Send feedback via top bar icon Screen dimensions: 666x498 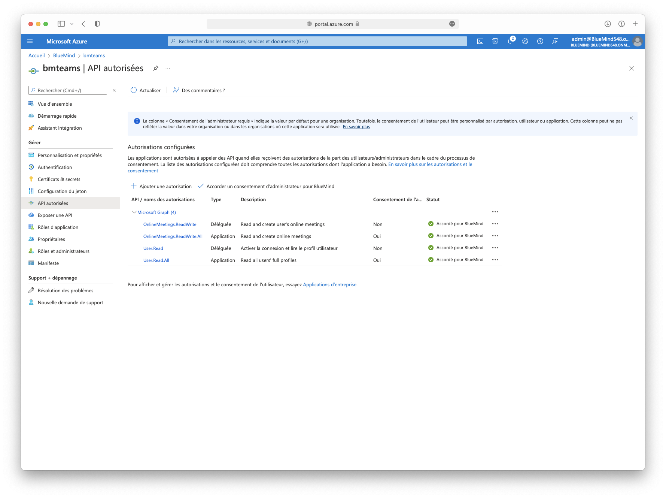point(555,42)
